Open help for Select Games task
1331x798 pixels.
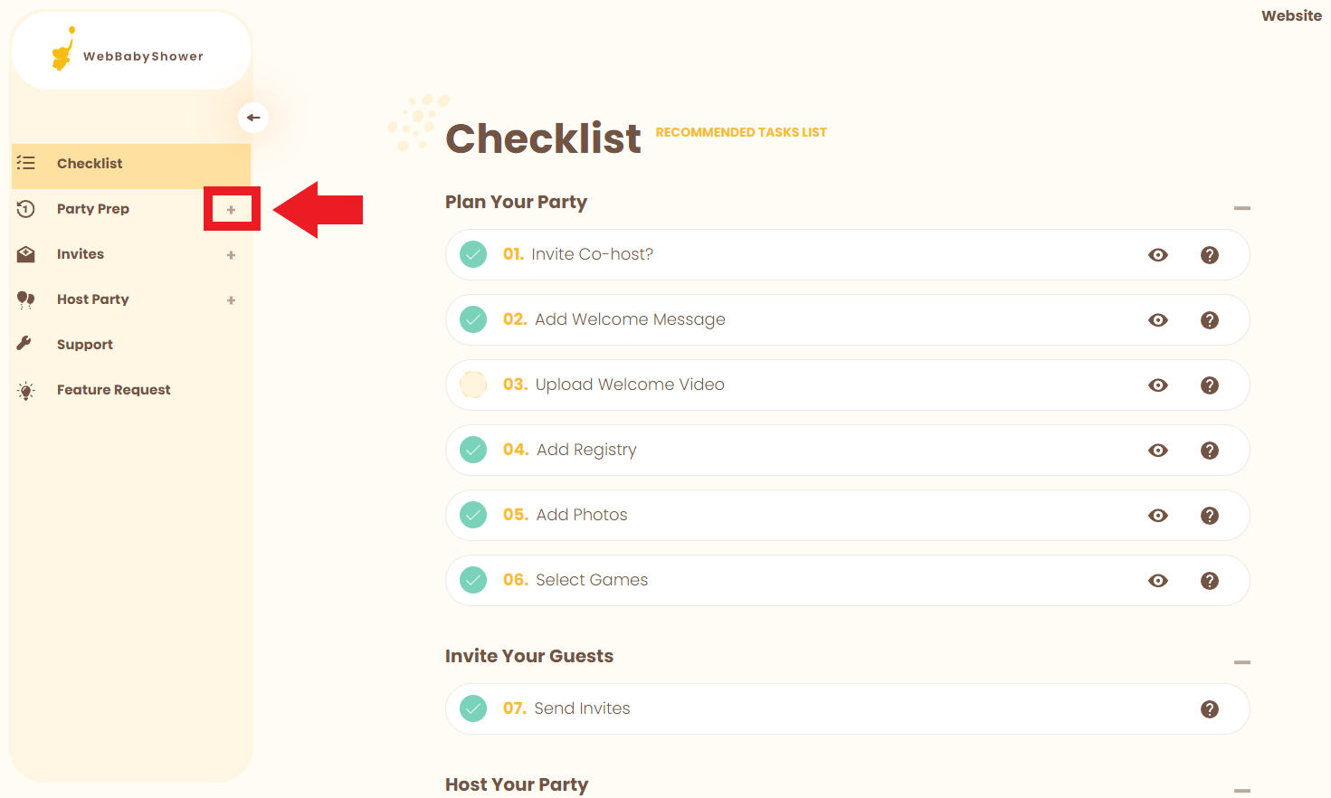click(1209, 581)
